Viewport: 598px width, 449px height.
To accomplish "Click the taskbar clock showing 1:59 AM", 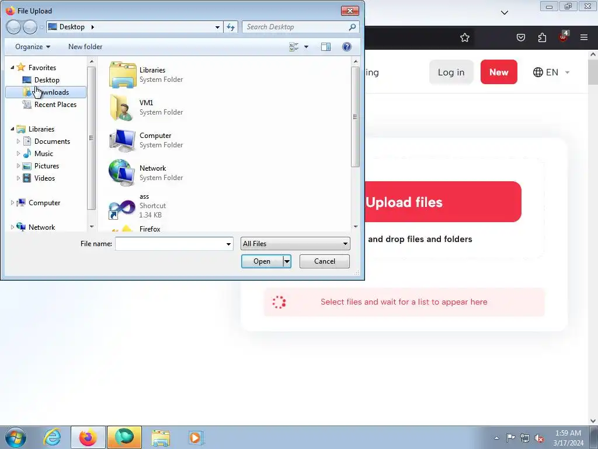I will (x=568, y=437).
